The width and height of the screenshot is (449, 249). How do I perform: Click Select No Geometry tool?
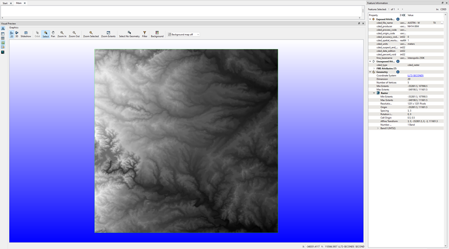click(x=129, y=34)
